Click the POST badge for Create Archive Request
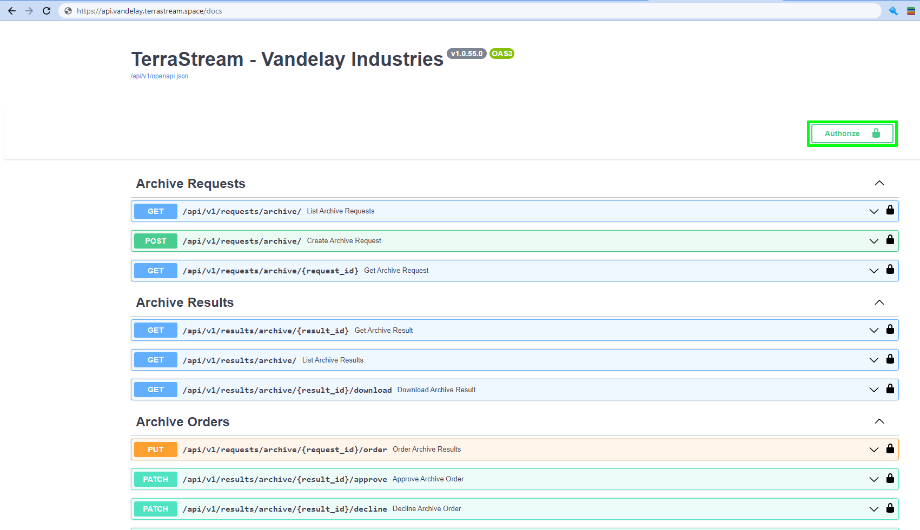The image size is (920, 530). coord(156,241)
